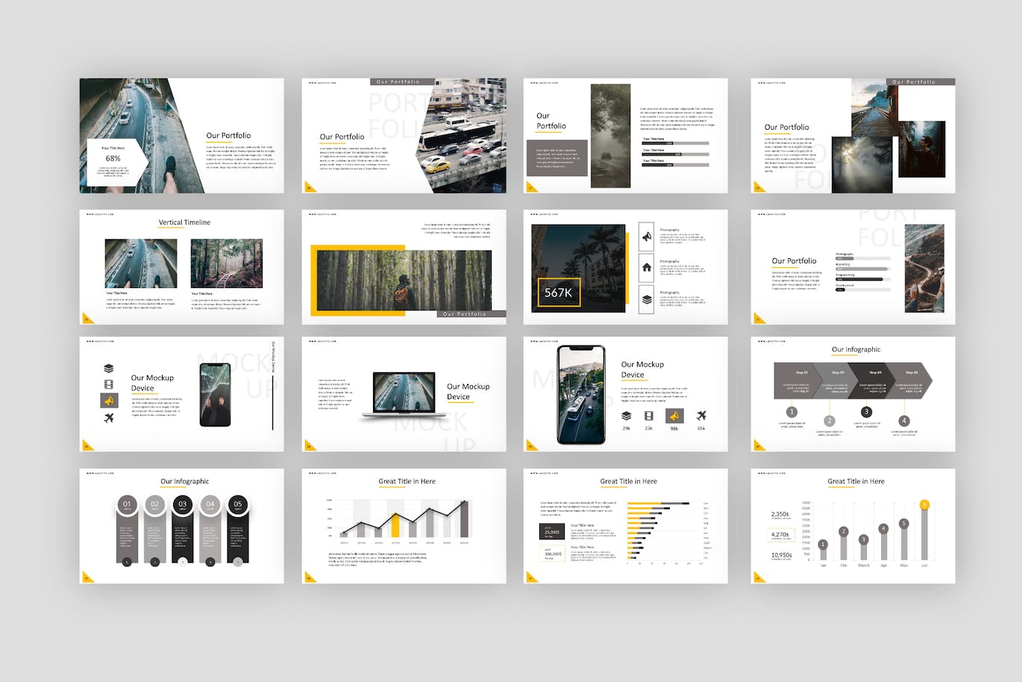This screenshot has width=1022, height=682.
Task: Select the megaphone icon above the home icon
Action: pos(646,237)
